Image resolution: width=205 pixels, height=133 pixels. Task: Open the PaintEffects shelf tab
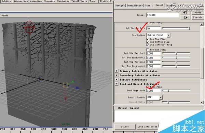79,1
